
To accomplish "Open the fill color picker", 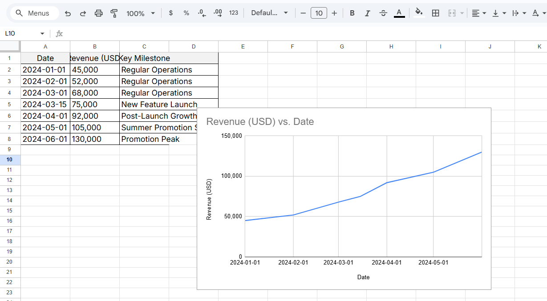I will click(x=418, y=13).
